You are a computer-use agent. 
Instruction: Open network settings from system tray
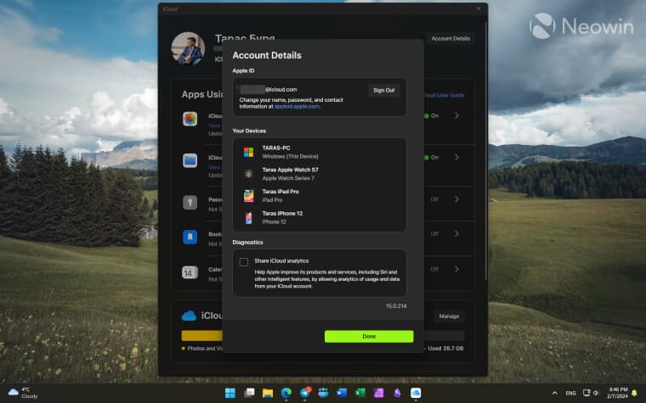tap(586, 393)
